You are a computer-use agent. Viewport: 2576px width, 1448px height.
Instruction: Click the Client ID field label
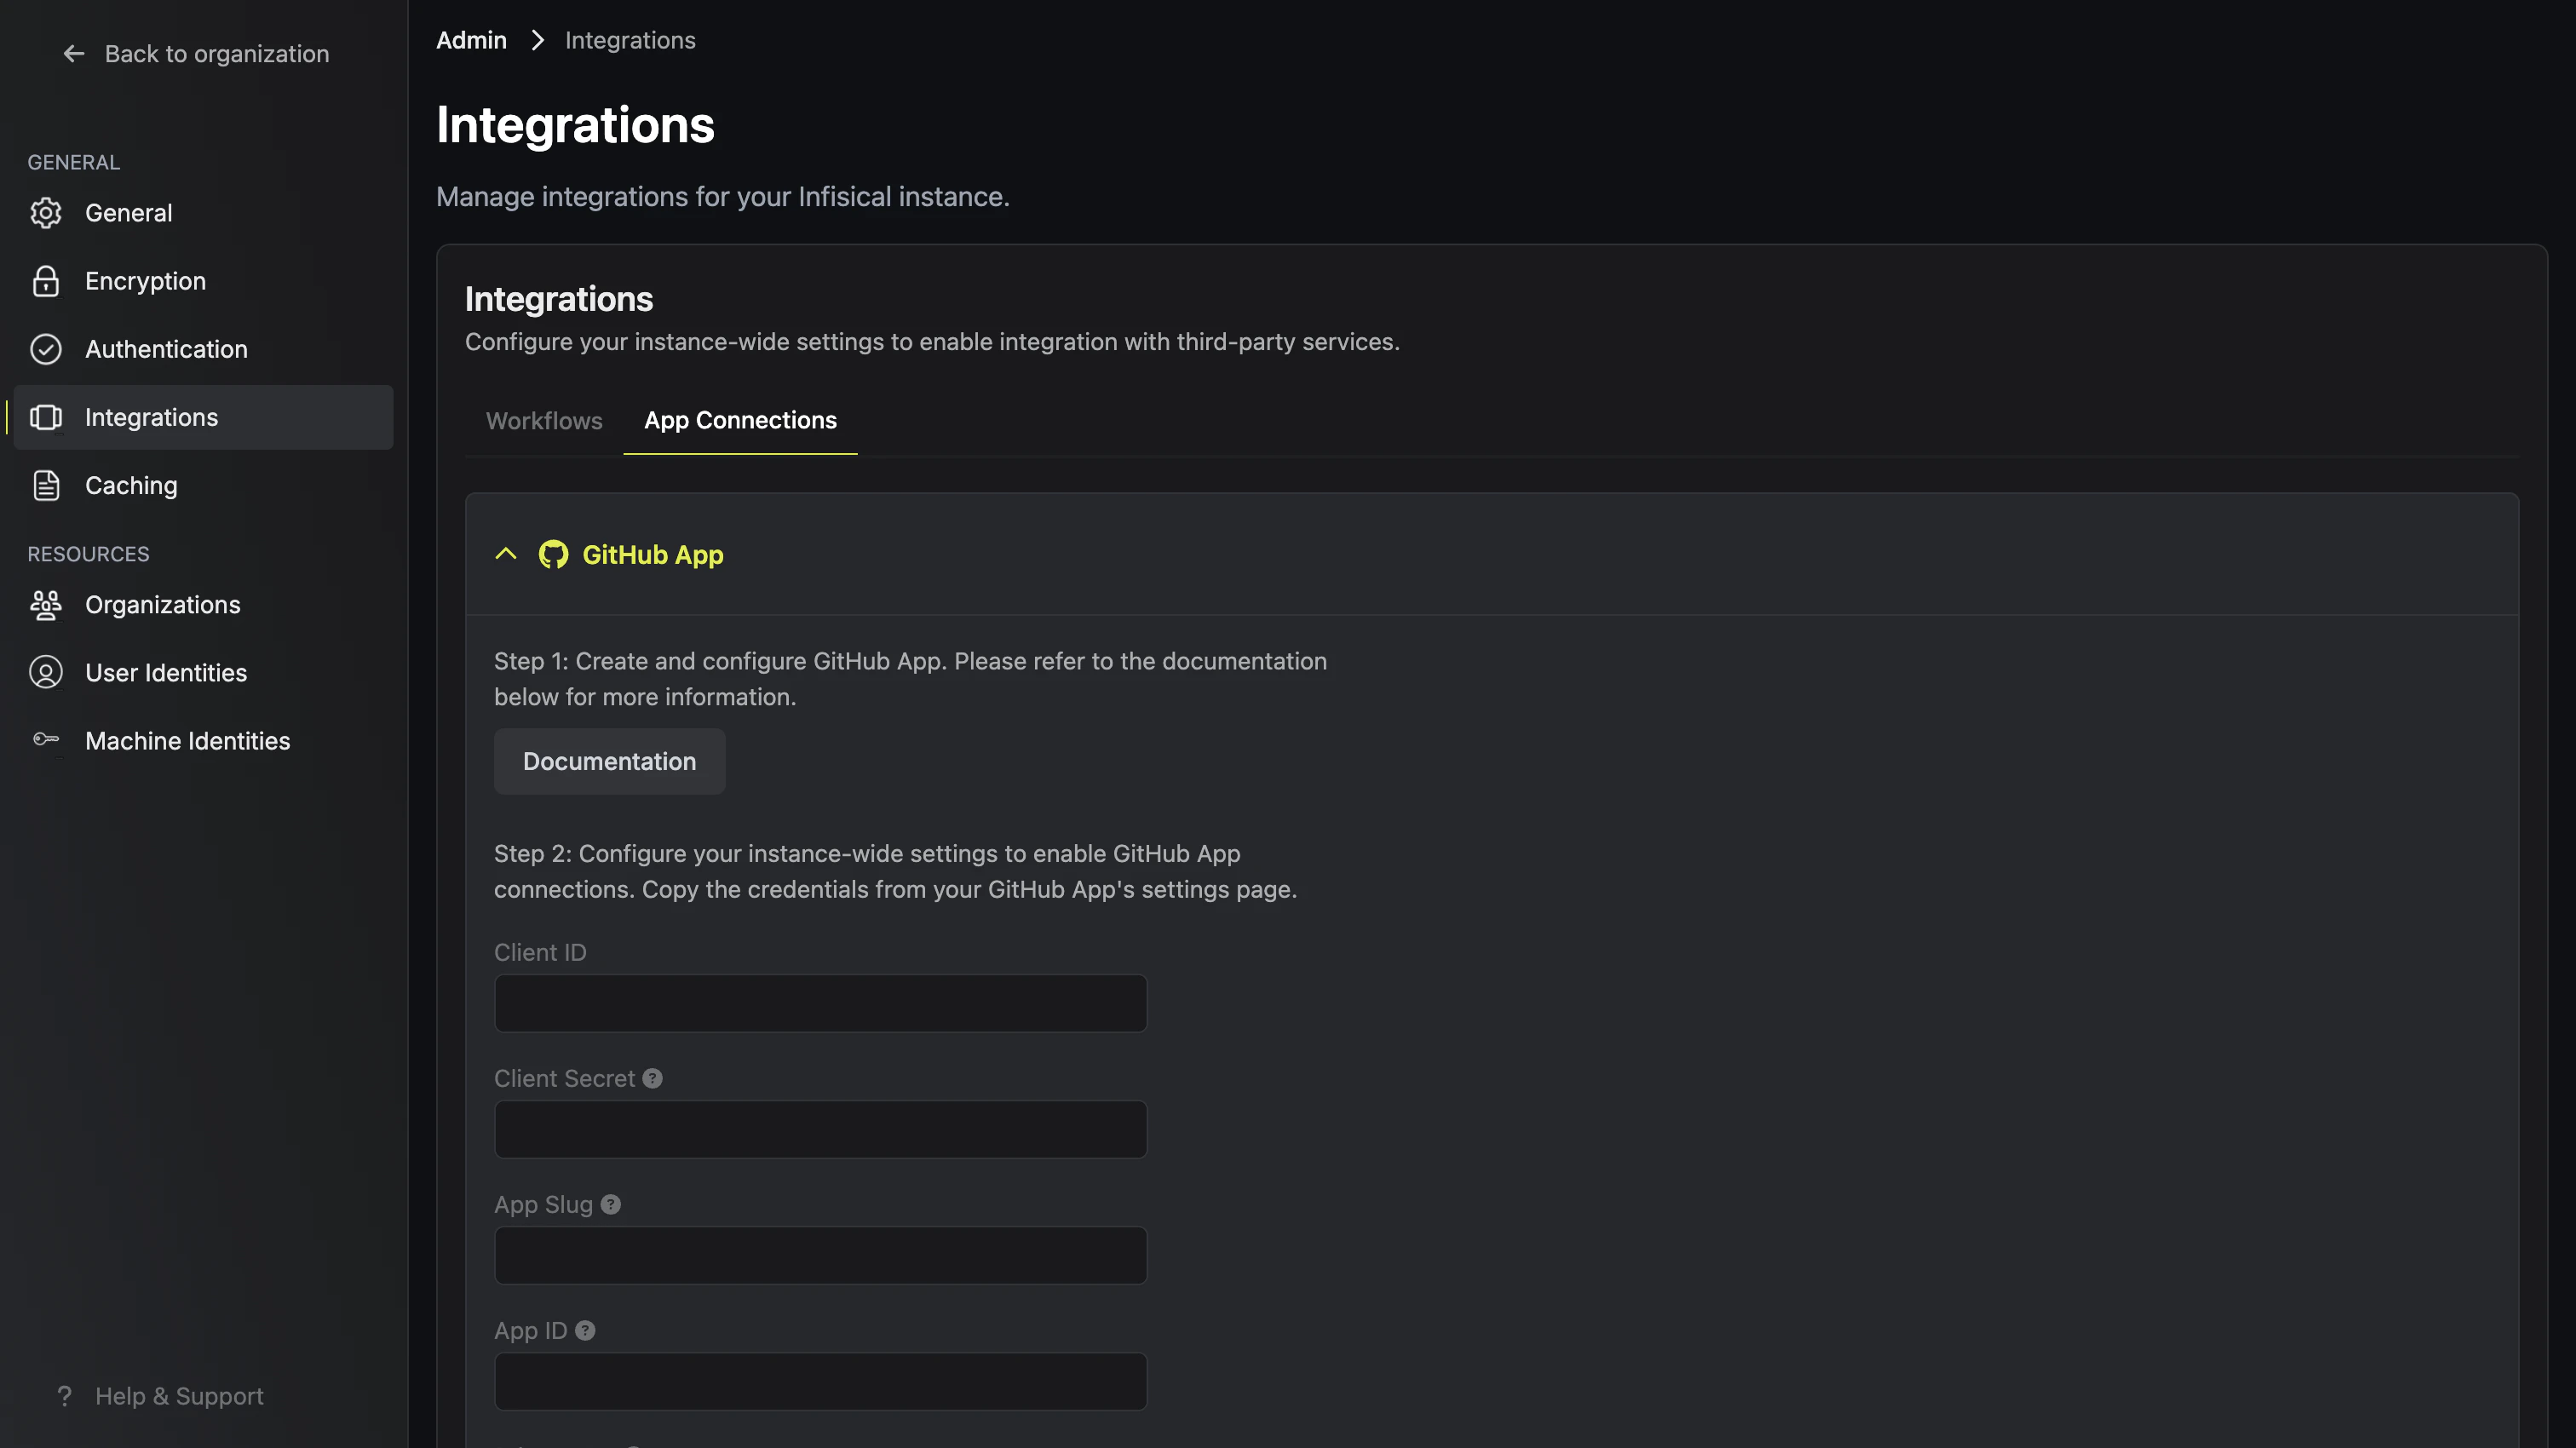[x=540, y=953]
